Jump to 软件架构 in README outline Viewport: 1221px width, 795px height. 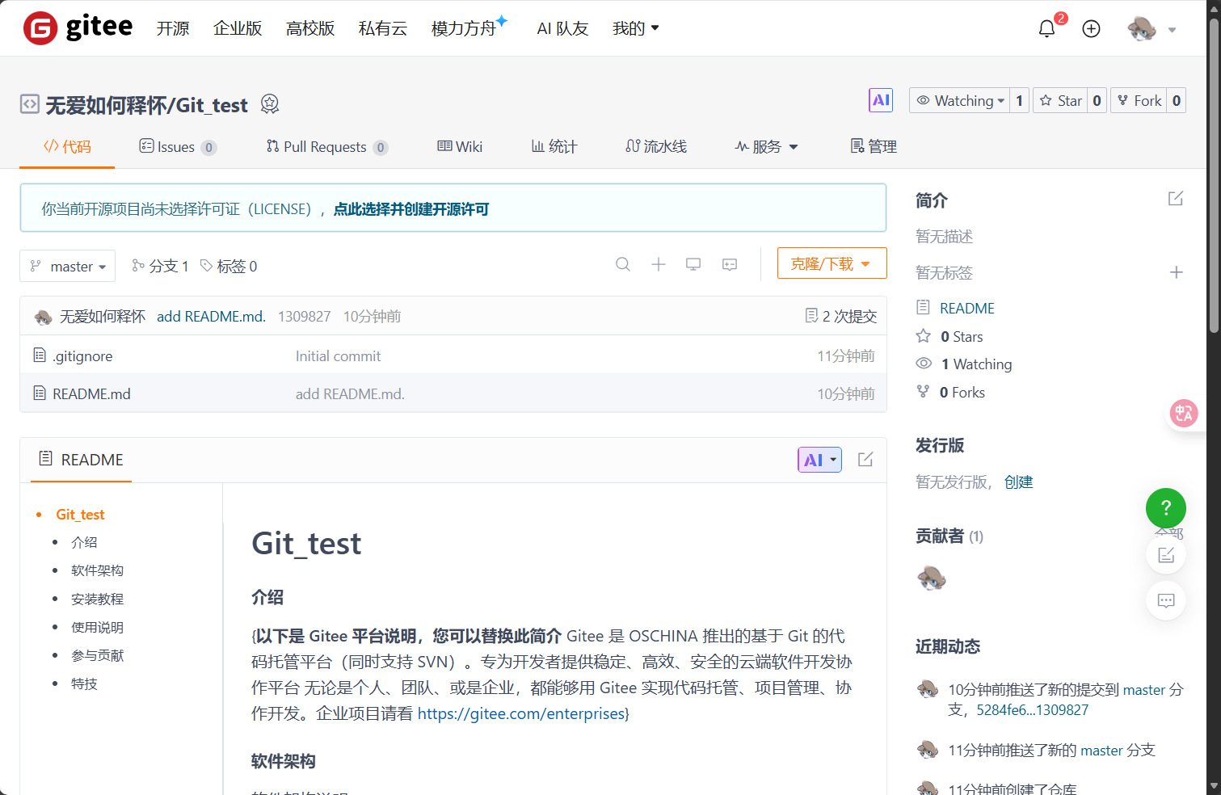[97, 570]
